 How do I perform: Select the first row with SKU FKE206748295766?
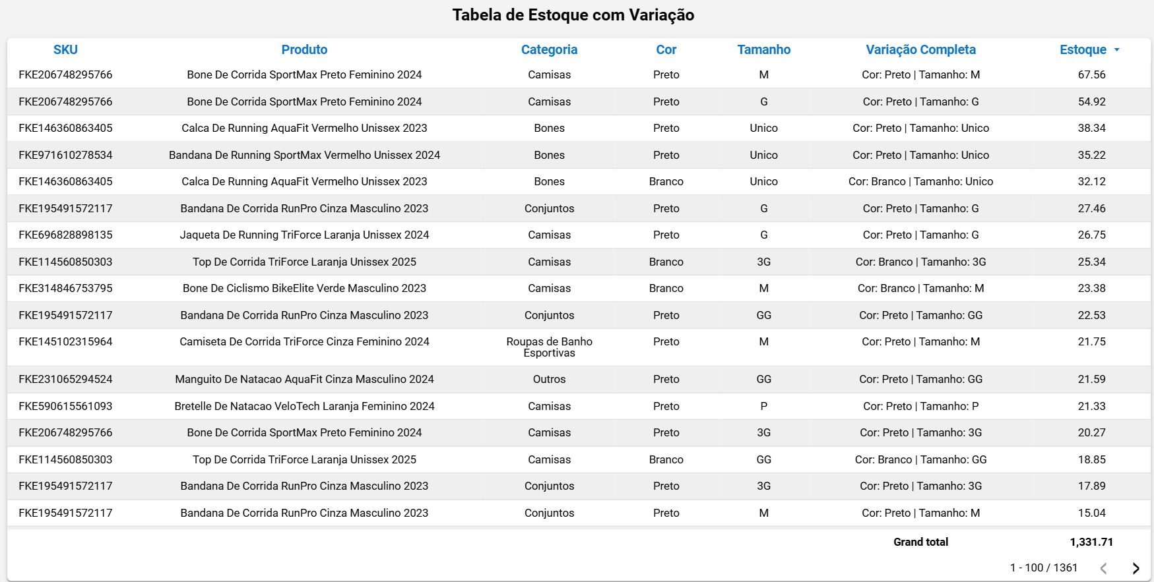click(64, 74)
